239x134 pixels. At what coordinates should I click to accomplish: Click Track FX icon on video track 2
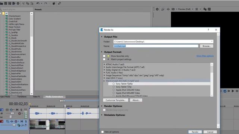(x=12, y=121)
